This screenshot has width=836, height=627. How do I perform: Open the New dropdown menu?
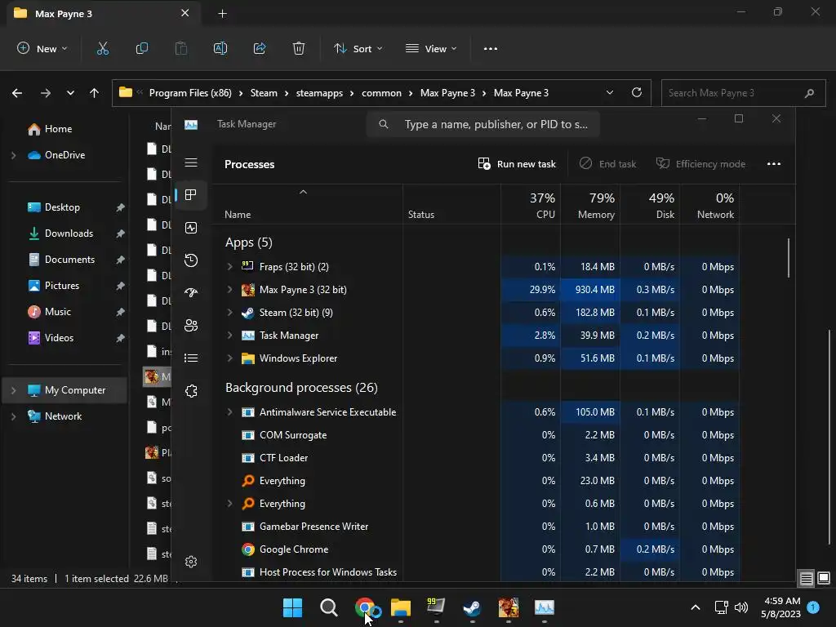click(42, 48)
